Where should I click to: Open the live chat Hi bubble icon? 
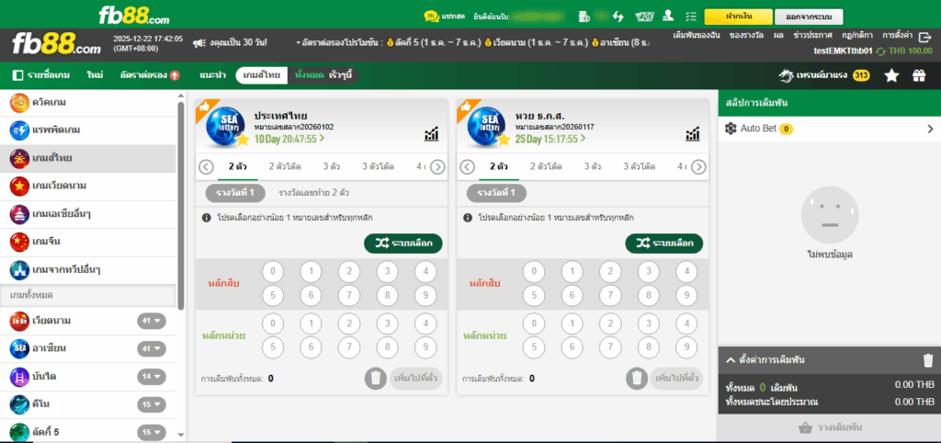[431, 17]
